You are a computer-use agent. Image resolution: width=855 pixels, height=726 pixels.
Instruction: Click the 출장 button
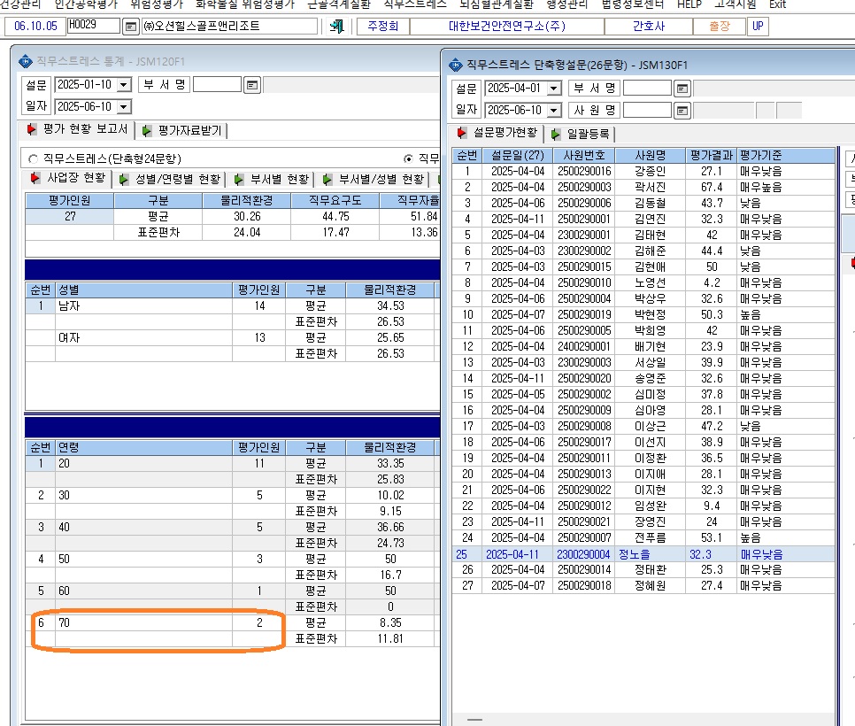click(x=720, y=27)
